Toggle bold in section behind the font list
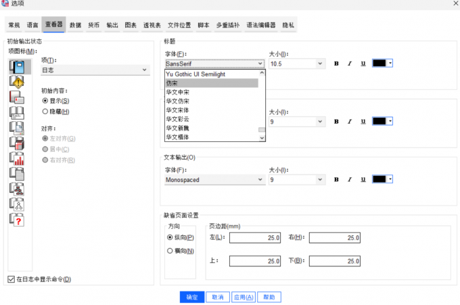The width and height of the screenshot is (460, 305). tap(336, 122)
